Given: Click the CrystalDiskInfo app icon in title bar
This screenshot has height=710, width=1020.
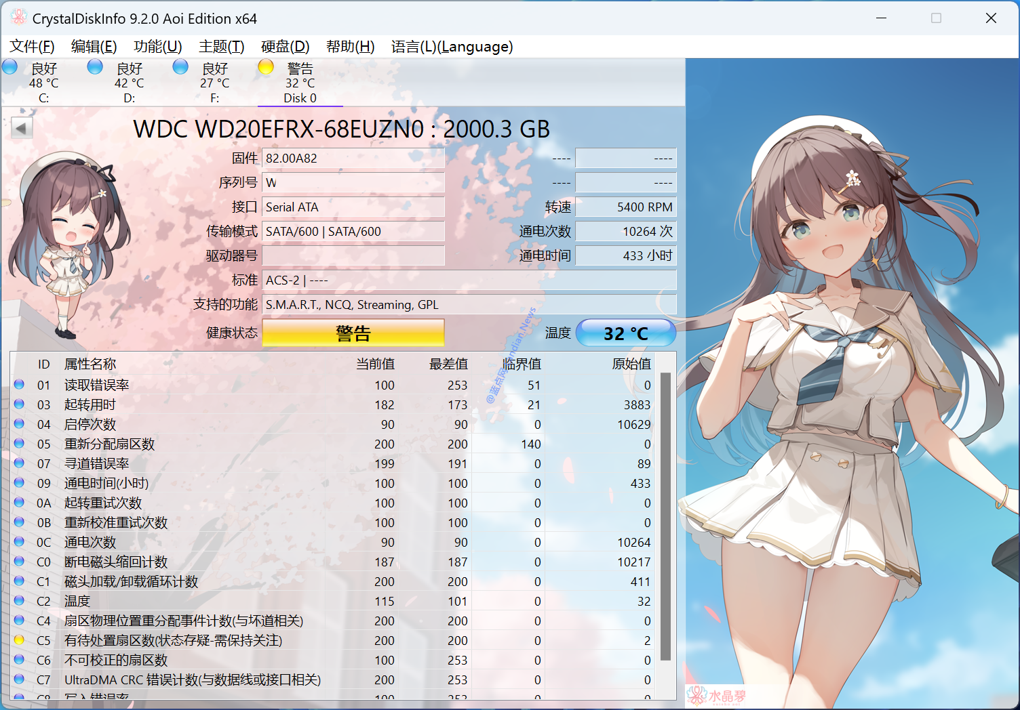Looking at the screenshot, I should (x=18, y=18).
